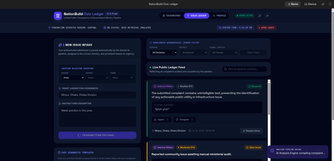
Task: Click the Ledger Active status badge
Action: click(x=245, y=16)
